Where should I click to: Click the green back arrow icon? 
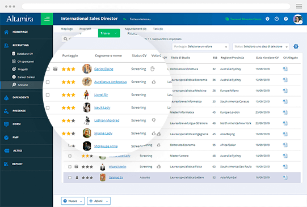[125, 19]
